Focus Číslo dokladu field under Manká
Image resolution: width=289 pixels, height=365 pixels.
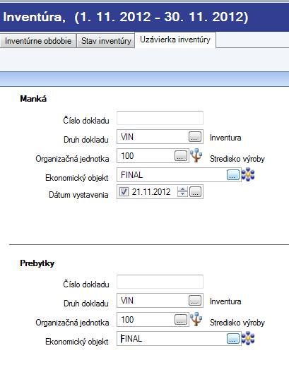click(160, 118)
